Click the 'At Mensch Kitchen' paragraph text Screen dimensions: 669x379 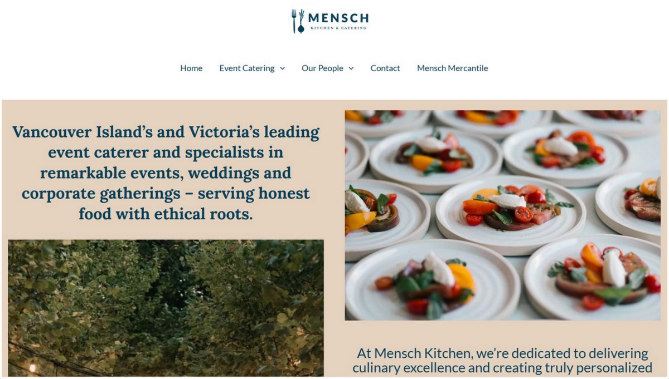pyautogui.click(x=502, y=361)
